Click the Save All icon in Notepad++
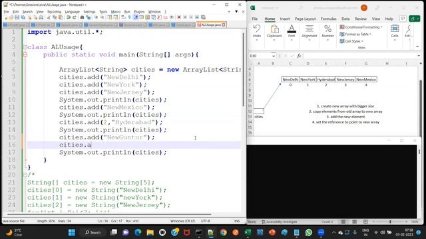 (23, 17)
